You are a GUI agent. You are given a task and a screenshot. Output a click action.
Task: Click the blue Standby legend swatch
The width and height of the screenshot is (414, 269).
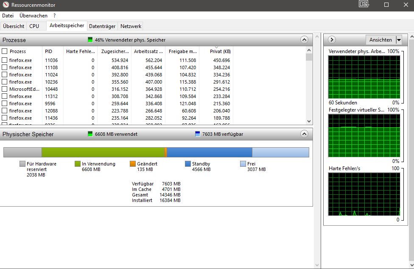[x=188, y=164]
